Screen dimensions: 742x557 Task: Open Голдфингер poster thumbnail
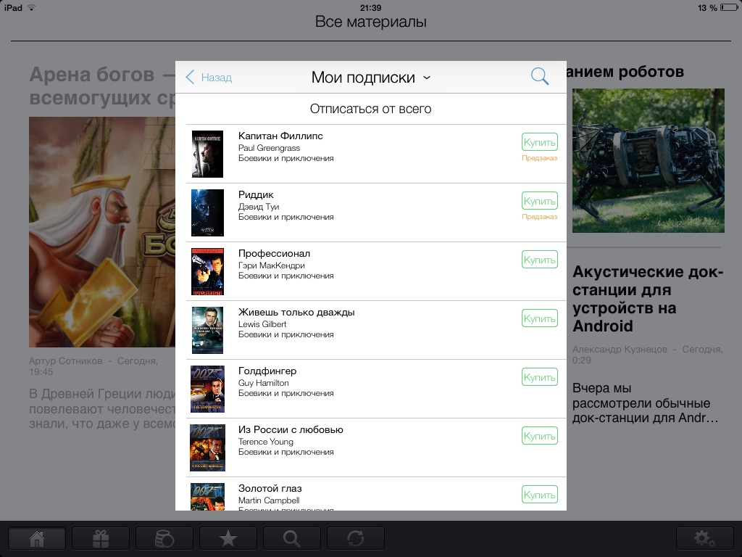click(207, 389)
